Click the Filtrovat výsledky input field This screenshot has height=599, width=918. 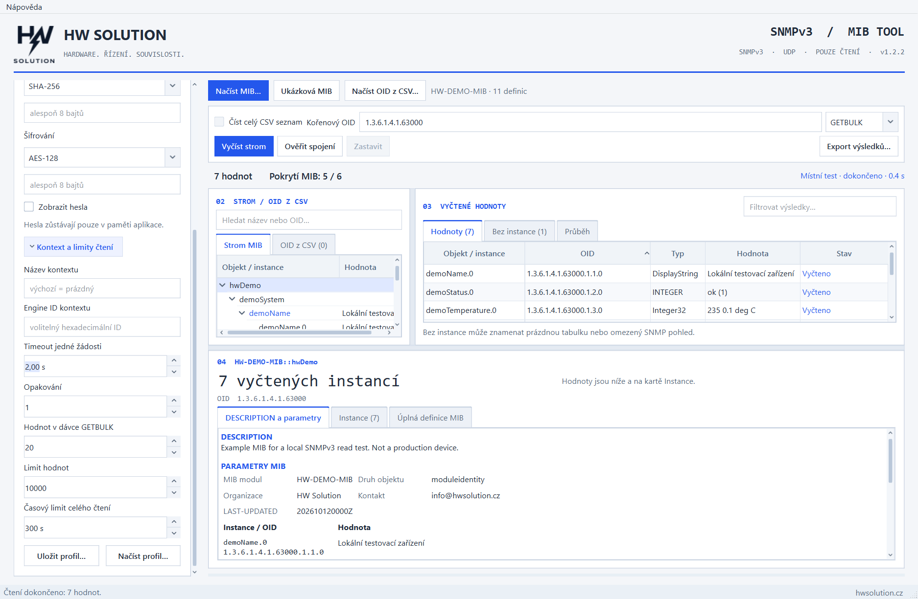coord(820,207)
